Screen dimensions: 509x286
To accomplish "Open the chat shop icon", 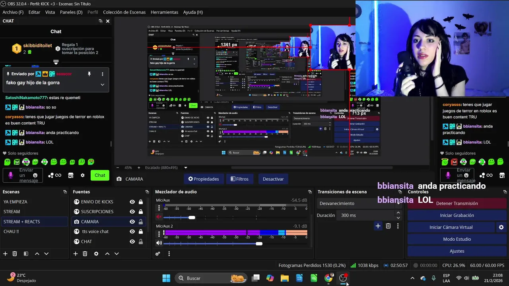I will point(71,175).
